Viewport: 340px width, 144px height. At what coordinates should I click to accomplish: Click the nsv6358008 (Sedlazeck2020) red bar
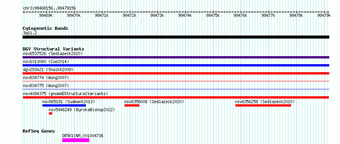point(132,105)
